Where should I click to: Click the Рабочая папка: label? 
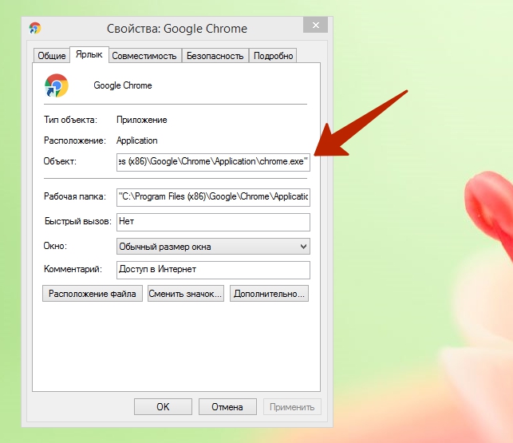(75, 196)
